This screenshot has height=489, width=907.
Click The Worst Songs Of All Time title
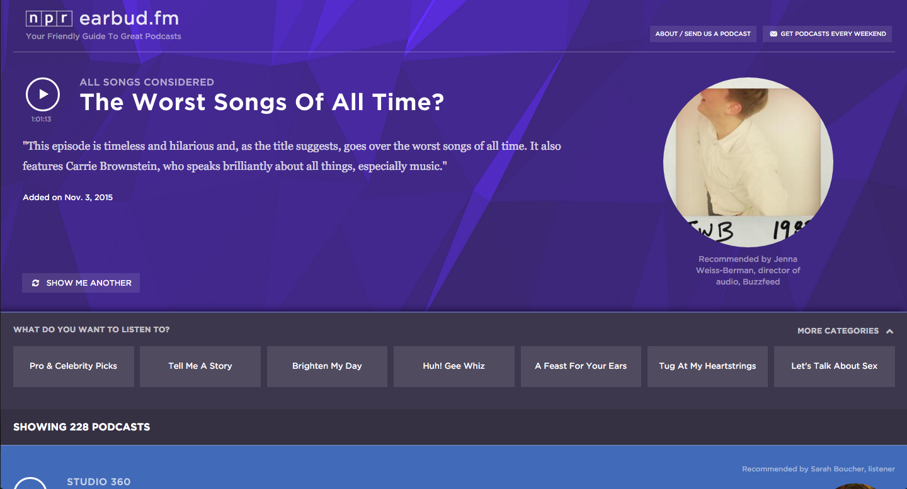(262, 103)
